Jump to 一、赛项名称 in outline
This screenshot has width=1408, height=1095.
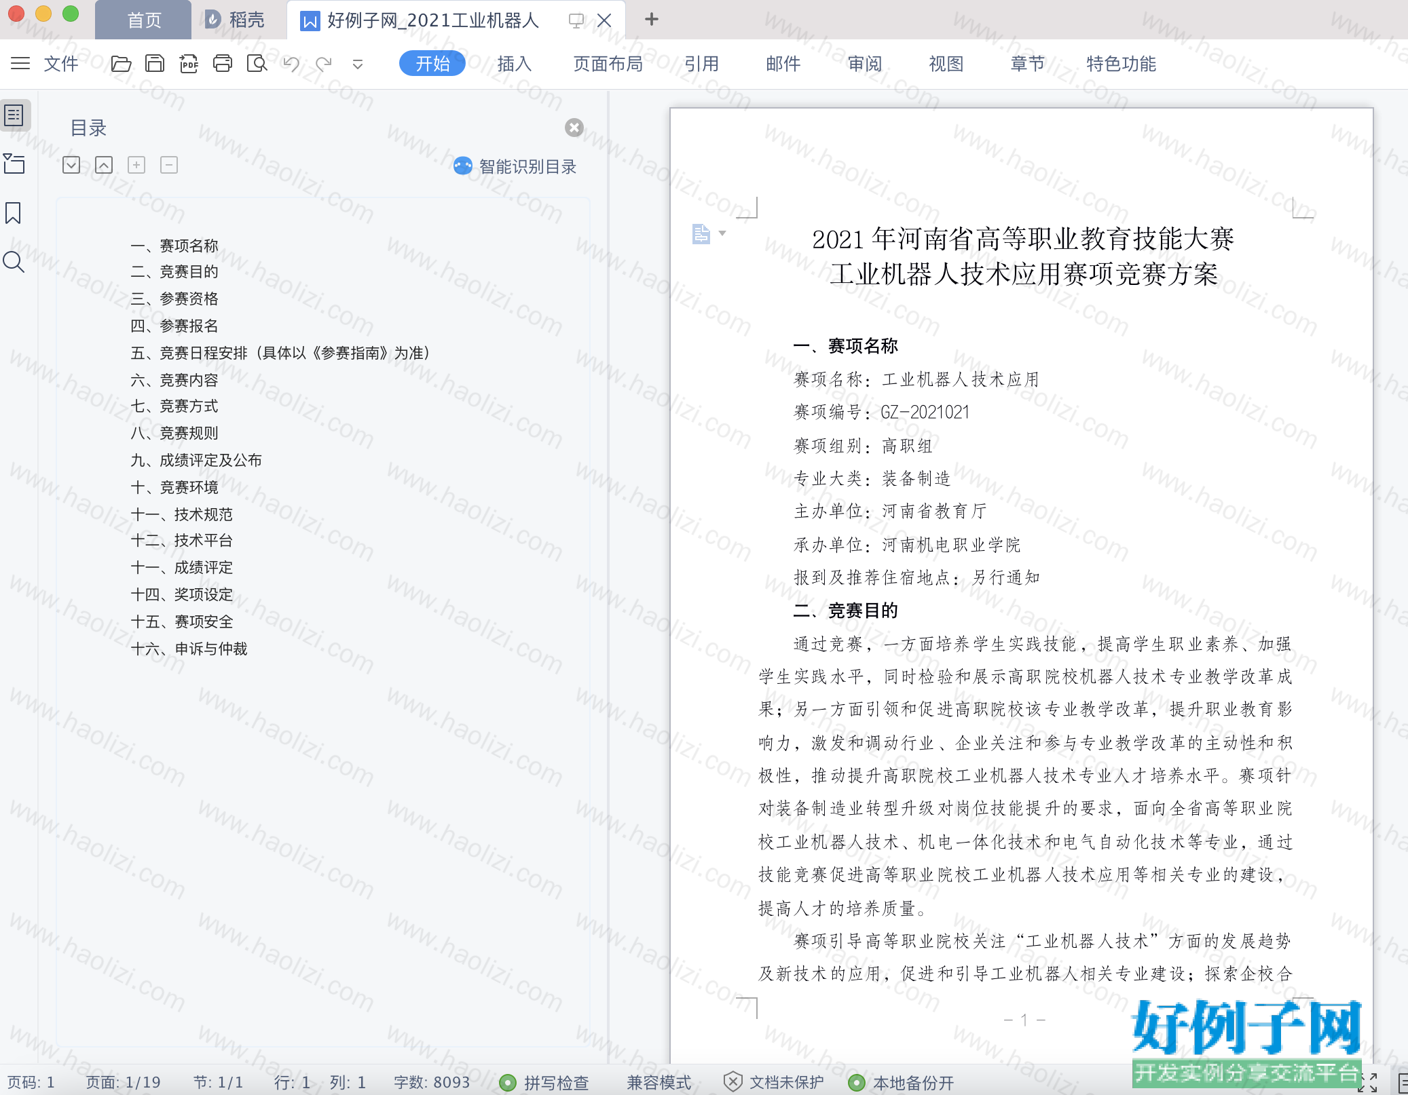pos(174,246)
